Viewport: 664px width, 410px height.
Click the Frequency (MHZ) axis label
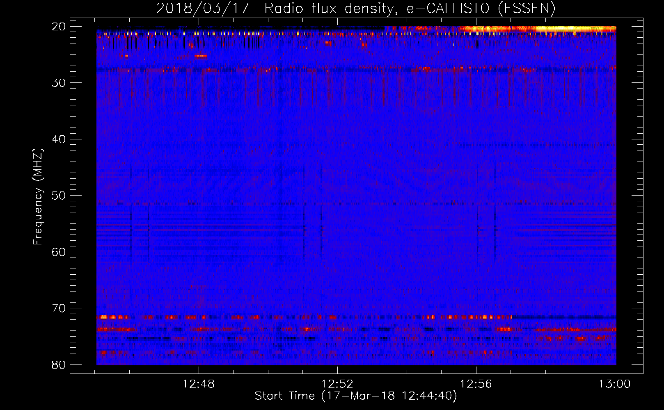(38, 196)
